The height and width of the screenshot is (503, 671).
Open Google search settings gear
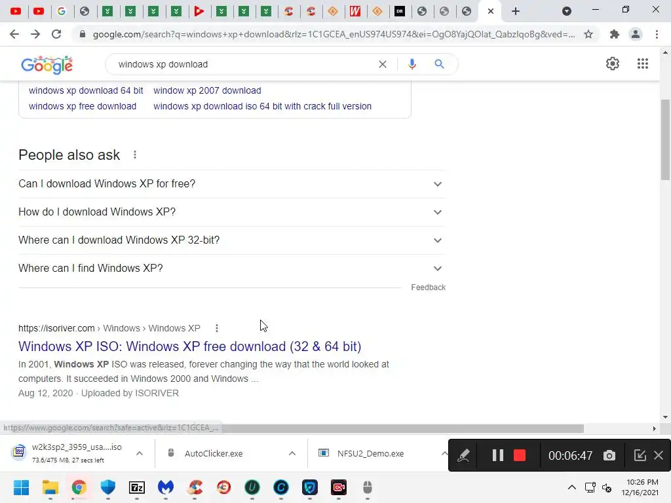click(613, 64)
